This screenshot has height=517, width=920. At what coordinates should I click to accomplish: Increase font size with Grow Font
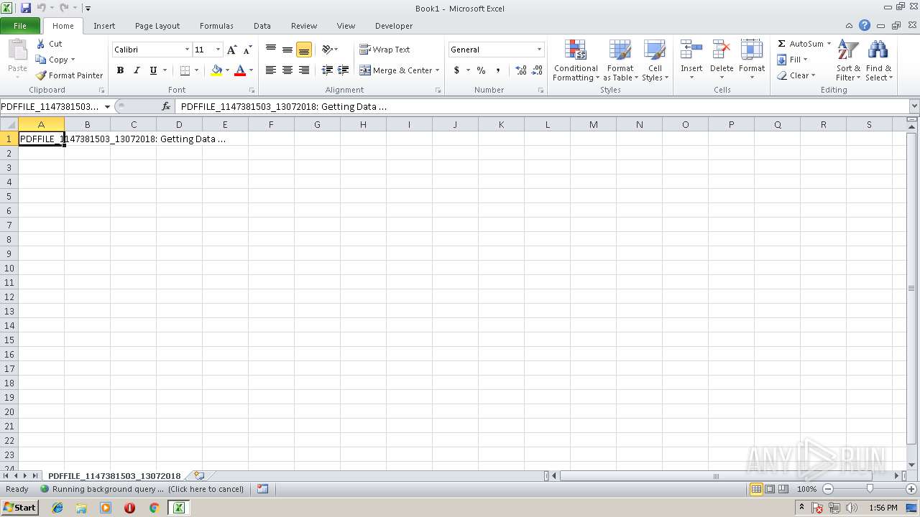(x=231, y=50)
